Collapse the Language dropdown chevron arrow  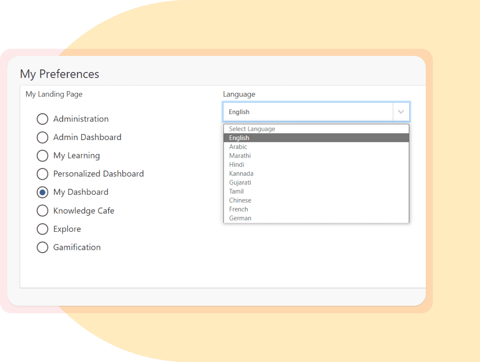click(x=401, y=112)
